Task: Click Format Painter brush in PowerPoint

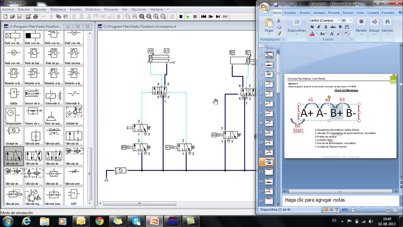Action: pyautogui.click(x=279, y=33)
